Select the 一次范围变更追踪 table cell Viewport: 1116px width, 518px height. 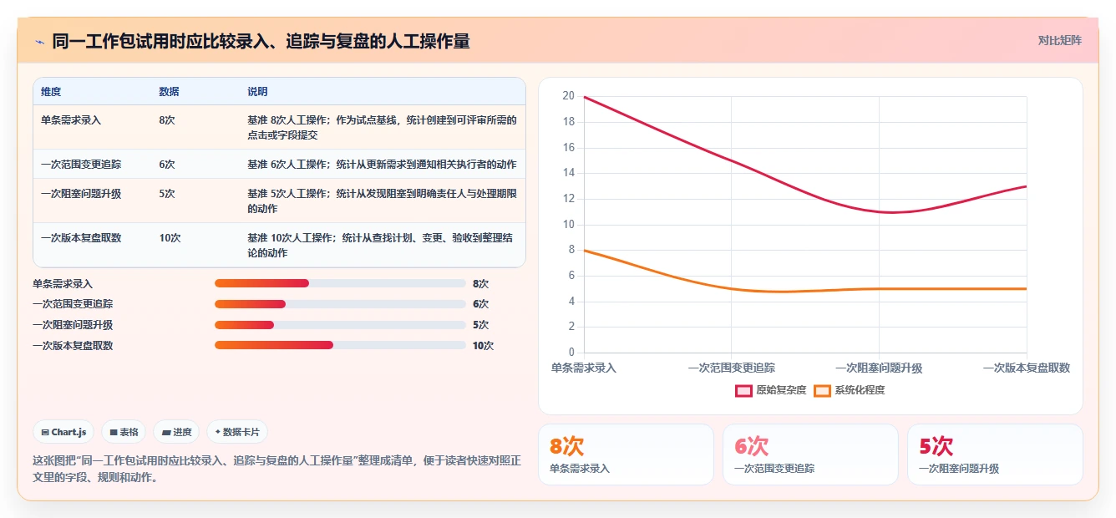tap(92, 164)
